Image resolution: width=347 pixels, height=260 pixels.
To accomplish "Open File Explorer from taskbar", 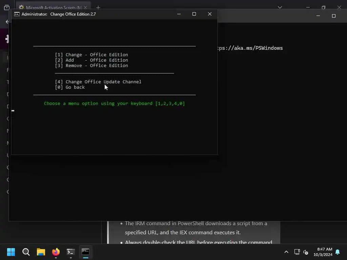I will coord(41,252).
